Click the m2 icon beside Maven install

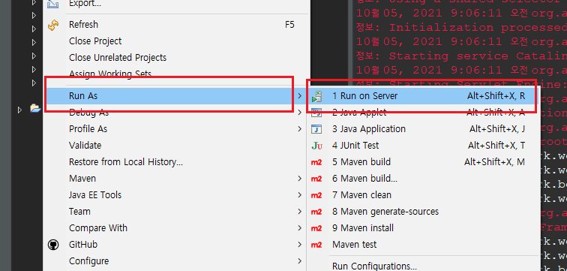tap(316, 228)
